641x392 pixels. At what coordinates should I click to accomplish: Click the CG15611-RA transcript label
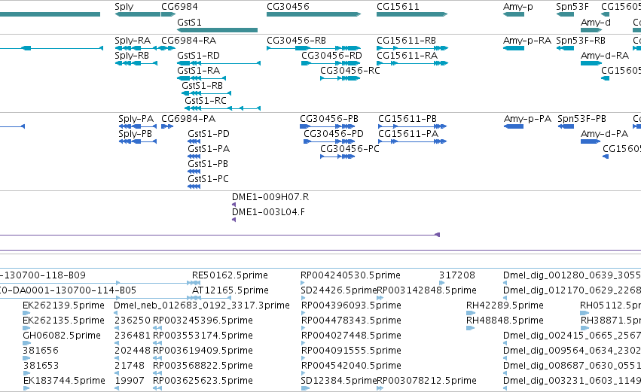coord(407,56)
